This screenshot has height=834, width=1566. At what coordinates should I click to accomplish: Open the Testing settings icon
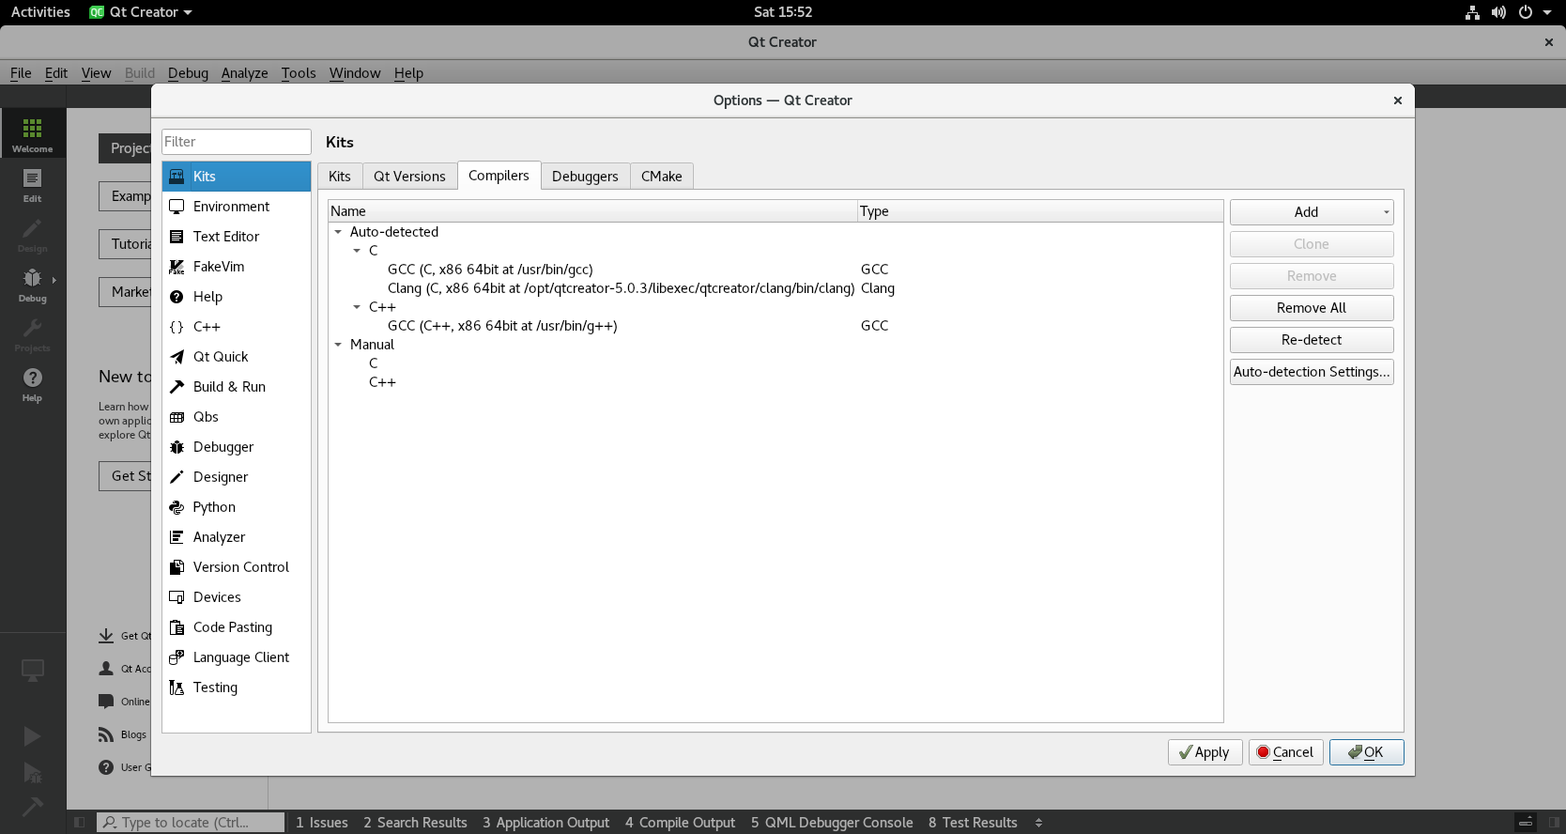click(177, 687)
